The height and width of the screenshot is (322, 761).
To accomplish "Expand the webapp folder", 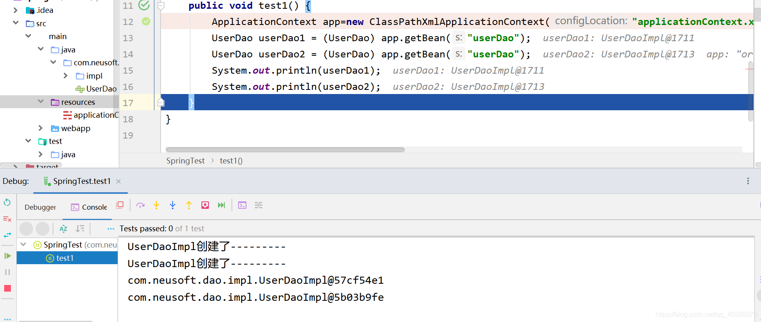I will (x=40, y=128).
